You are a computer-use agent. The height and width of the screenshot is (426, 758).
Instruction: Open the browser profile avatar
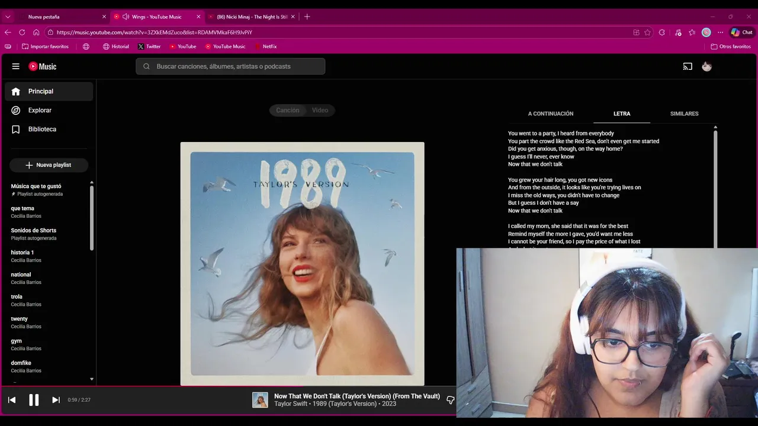706,33
